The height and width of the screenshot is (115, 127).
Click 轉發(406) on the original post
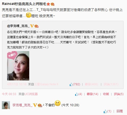(x=91, y=84)
